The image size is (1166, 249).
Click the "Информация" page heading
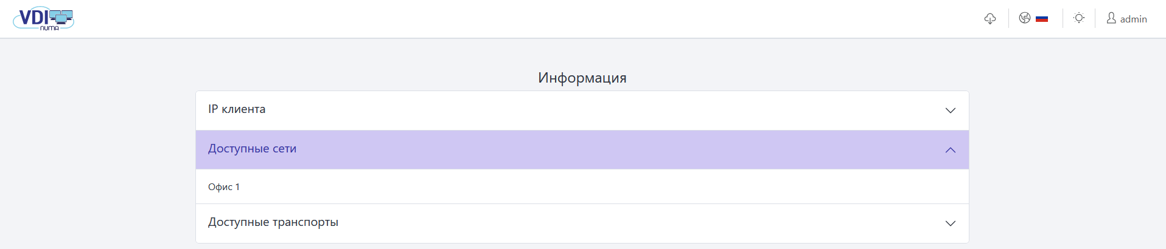pyautogui.click(x=582, y=78)
